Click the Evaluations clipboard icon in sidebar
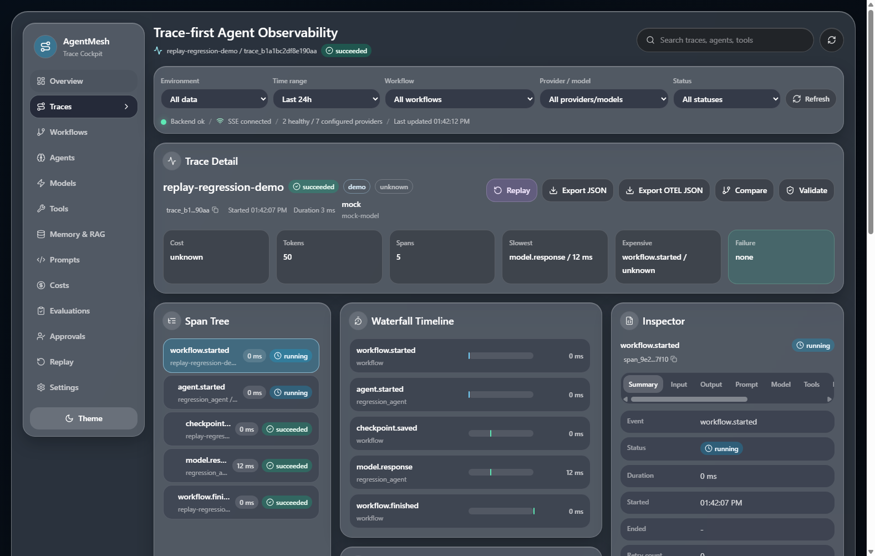 (x=41, y=311)
